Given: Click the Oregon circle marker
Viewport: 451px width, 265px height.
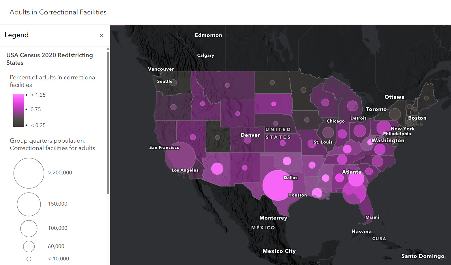Looking at the screenshot, I should pos(173,107).
